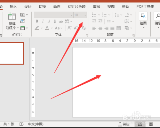Open the slide section dropdown

(x=24, y=28)
